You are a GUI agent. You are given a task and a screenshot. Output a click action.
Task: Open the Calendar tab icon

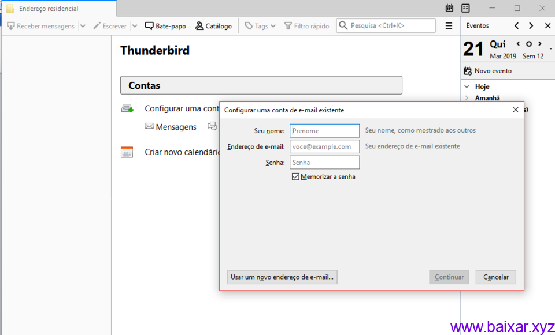pos(449,8)
